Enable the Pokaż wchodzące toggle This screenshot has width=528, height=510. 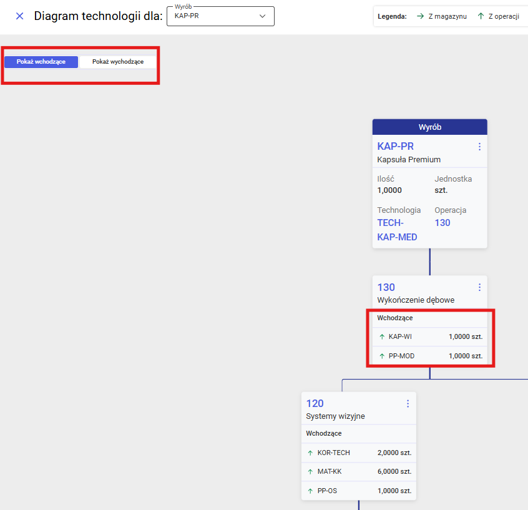41,62
